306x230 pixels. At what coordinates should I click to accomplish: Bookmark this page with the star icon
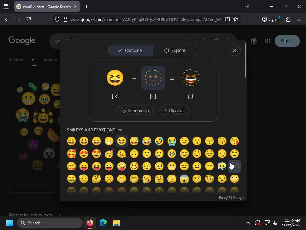click(236, 19)
